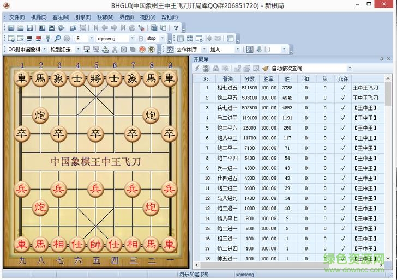Toggle the 允许 checkmark for 炮八平三 row
This screenshot has width=397, height=280.
pyautogui.click(x=343, y=138)
